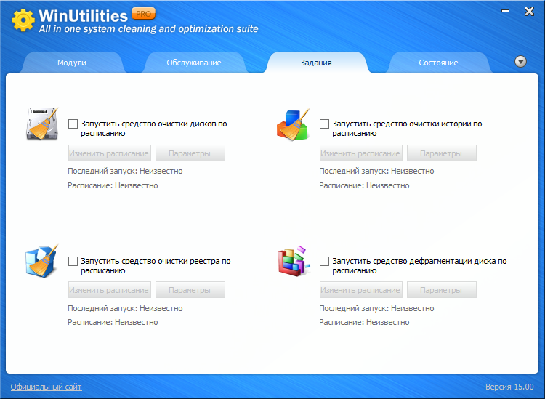Minimize the WinUtilities window
The image size is (545, 399).
click(x=506, y=11)
